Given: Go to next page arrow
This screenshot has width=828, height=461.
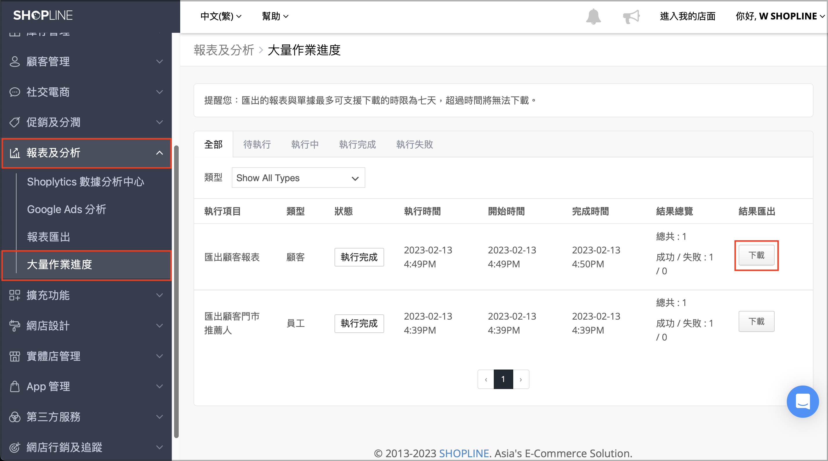Looking at the screenshot, I should coord(521,379).
